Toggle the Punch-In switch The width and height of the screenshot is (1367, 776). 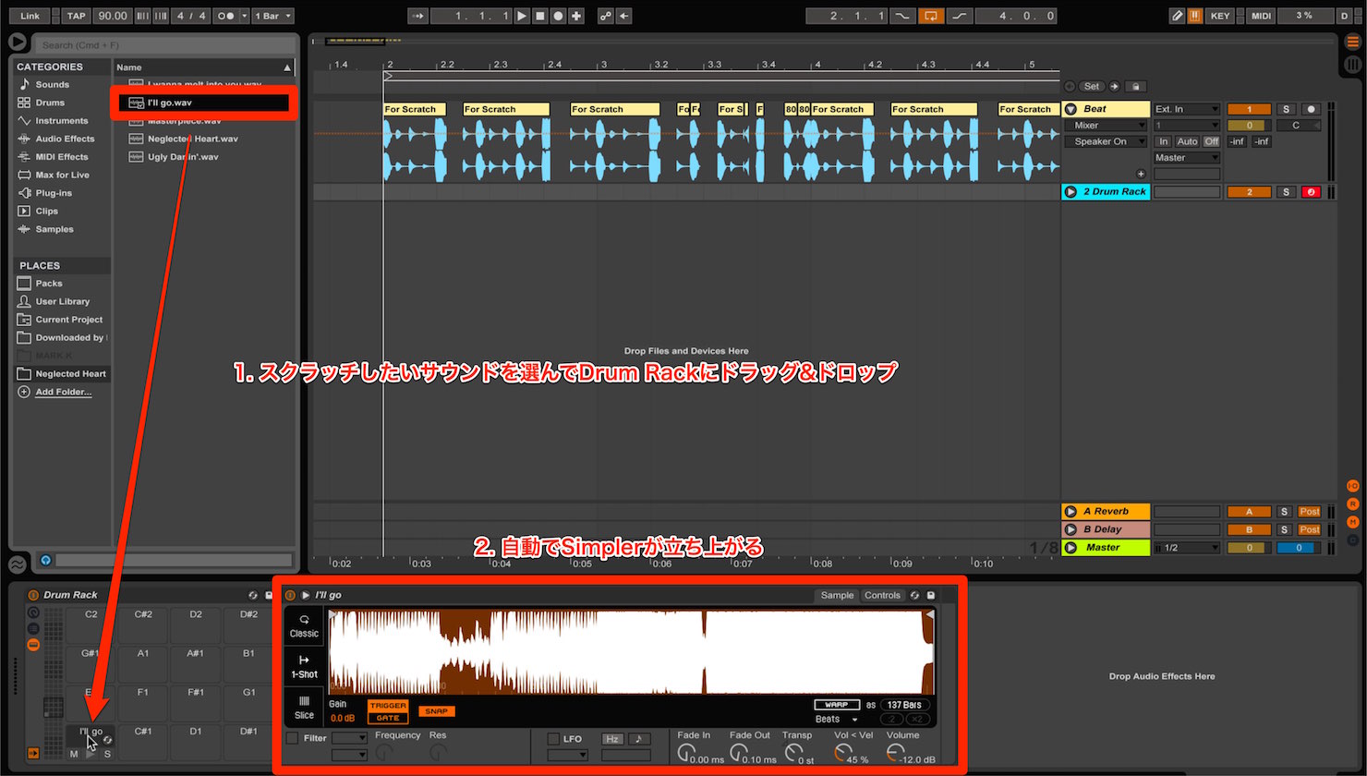tap(902, 16)
